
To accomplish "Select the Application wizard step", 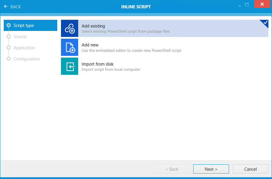I will pos(24,48).
